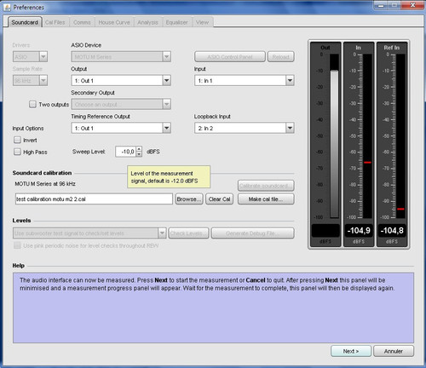Click the Ref In -104,8 readout
The height and width of the screenshot is (368, 426).
tap(392, 231)
